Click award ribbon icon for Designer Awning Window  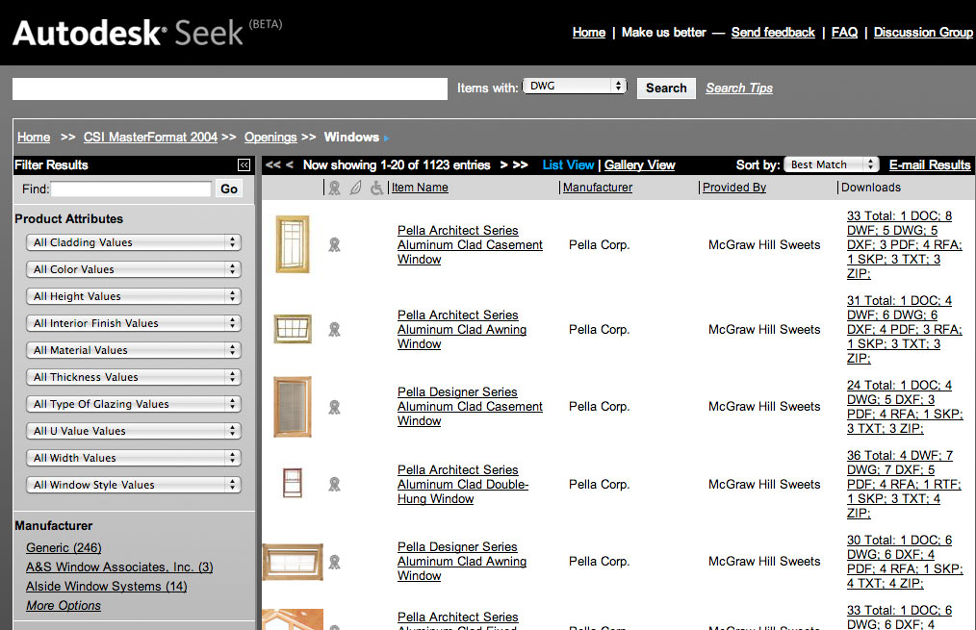coord(334,562)
